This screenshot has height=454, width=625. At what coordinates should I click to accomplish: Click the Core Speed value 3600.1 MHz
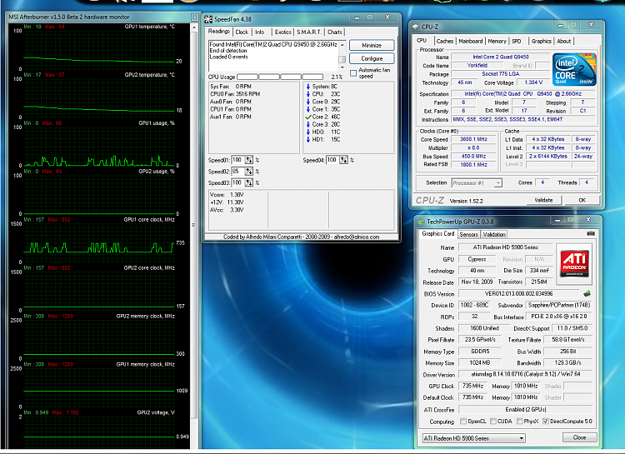tap(473, 139)
